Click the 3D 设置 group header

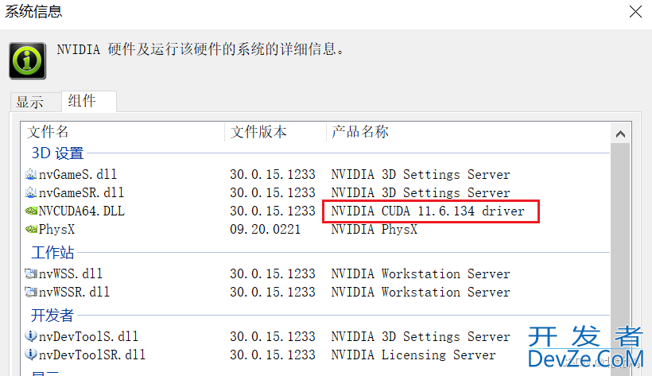57,153
